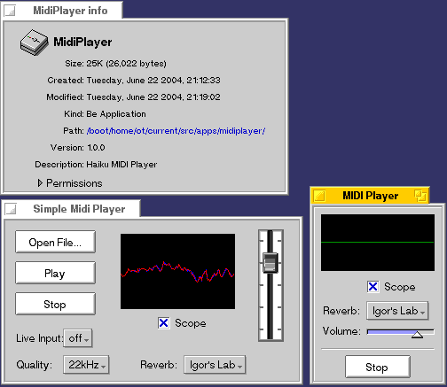Click the MidiPlayer info window close box
Screen dimensions: 447x387
coord(10,11)
